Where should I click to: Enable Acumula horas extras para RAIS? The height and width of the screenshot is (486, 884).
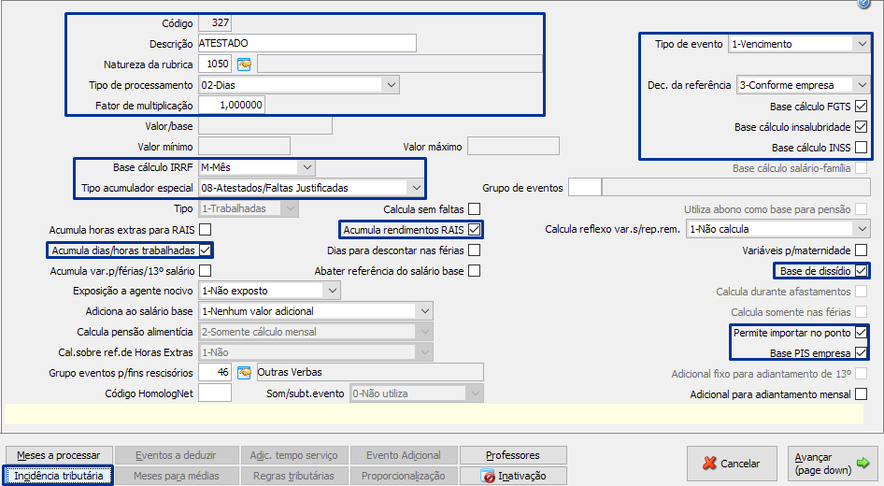click(206, 230)
